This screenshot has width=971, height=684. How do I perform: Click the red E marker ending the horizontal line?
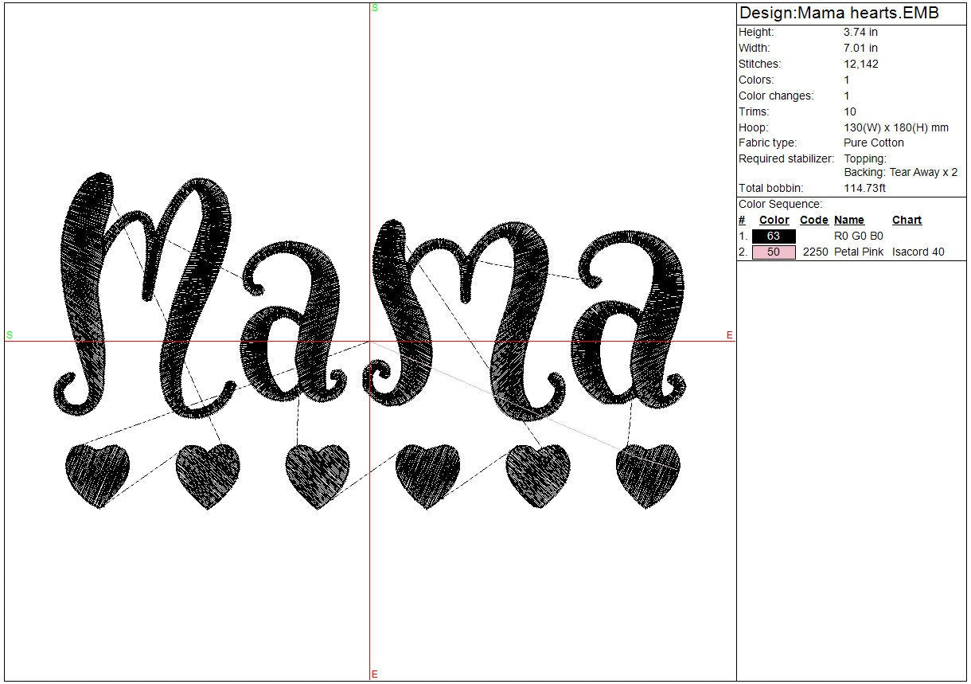click(729, 336)
